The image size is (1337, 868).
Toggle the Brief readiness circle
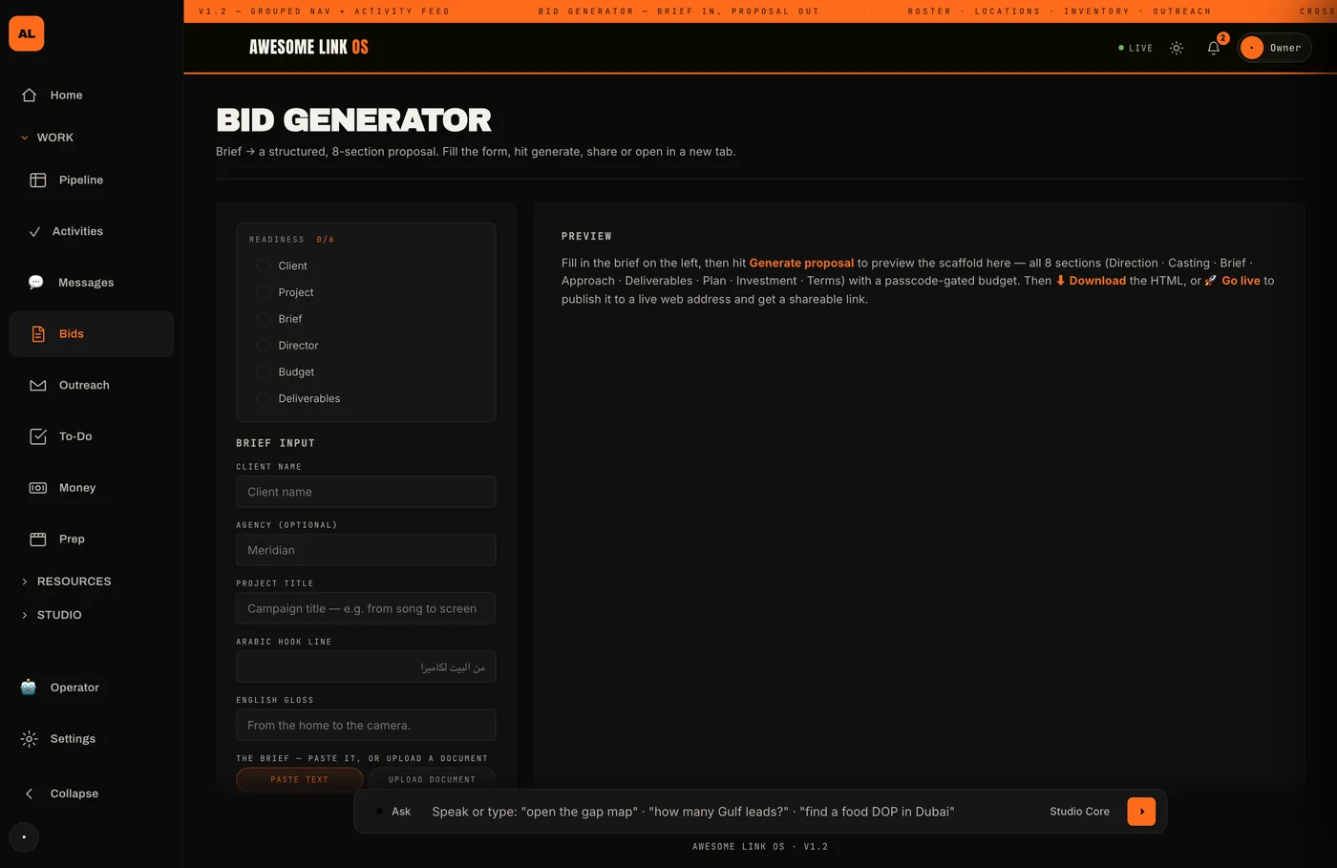[264, 319]
